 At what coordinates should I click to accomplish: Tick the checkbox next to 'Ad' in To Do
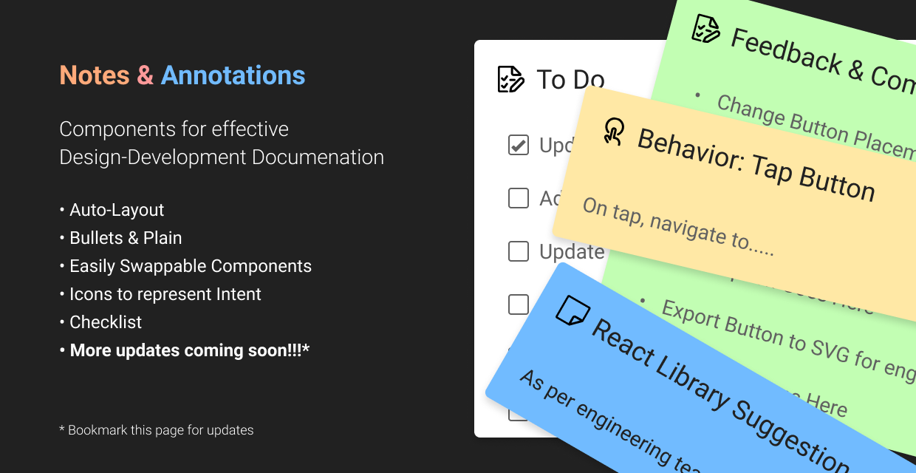[519, 198]
